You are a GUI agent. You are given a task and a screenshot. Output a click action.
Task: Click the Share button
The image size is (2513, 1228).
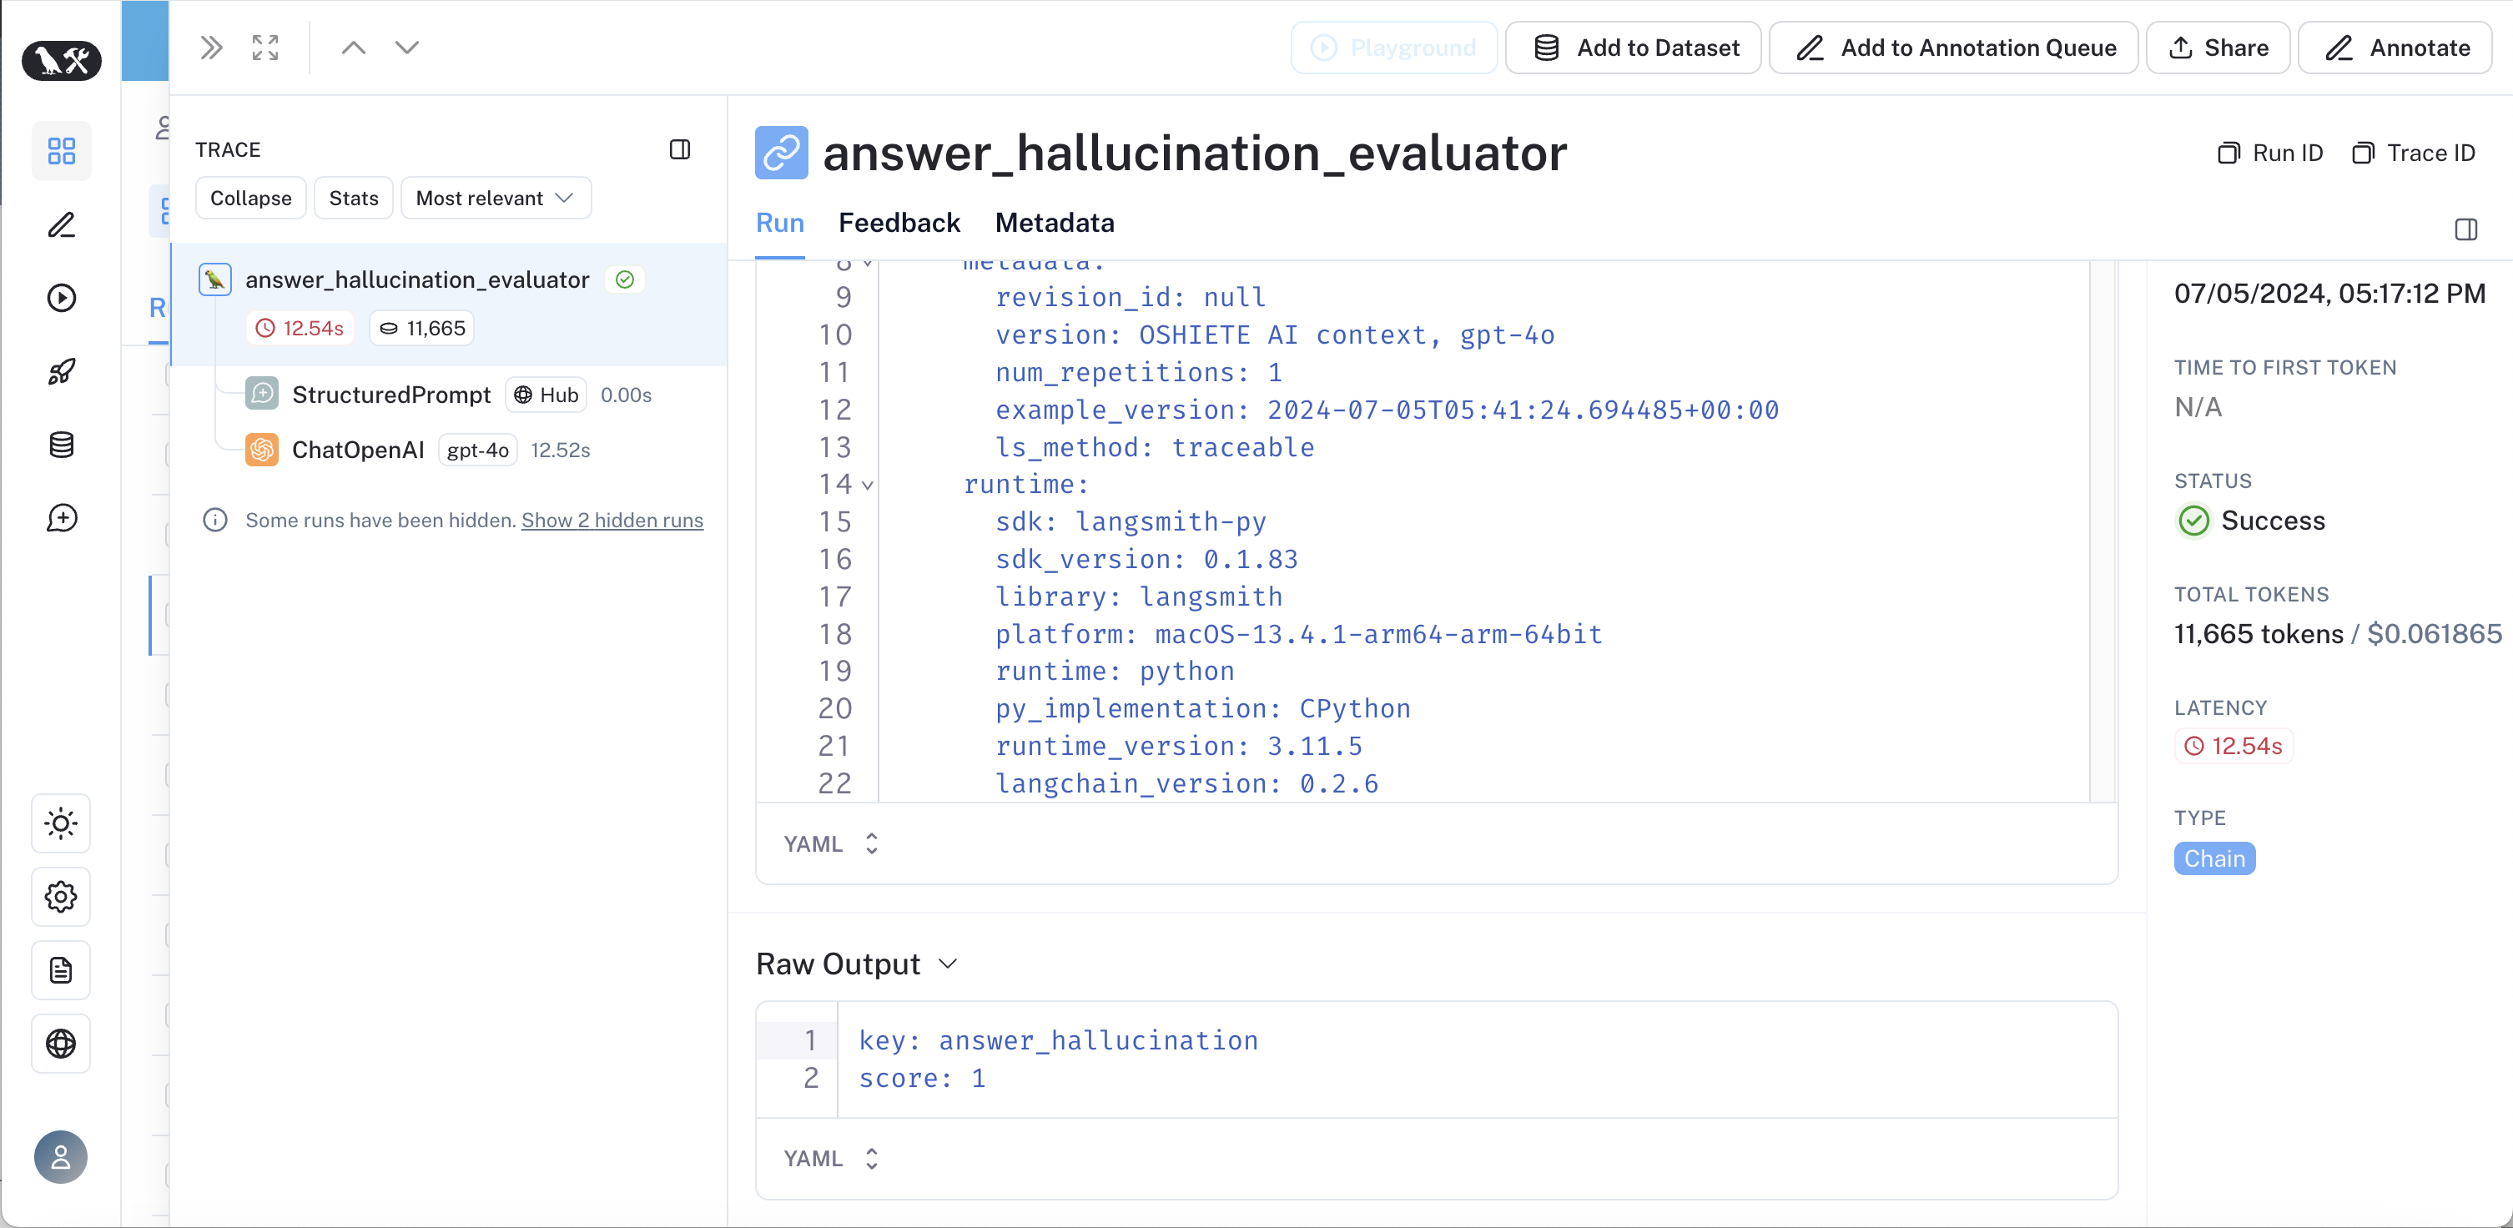(x=2218, y=48)
